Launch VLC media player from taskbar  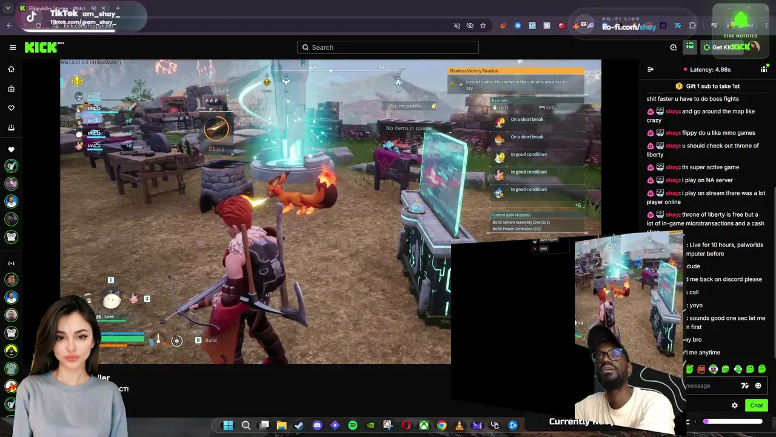click(x=460, y=425)
